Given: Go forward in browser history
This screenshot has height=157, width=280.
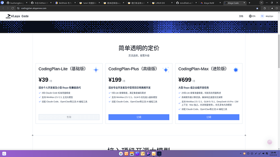Looking at the screenshot, I should tap(8, 8).
